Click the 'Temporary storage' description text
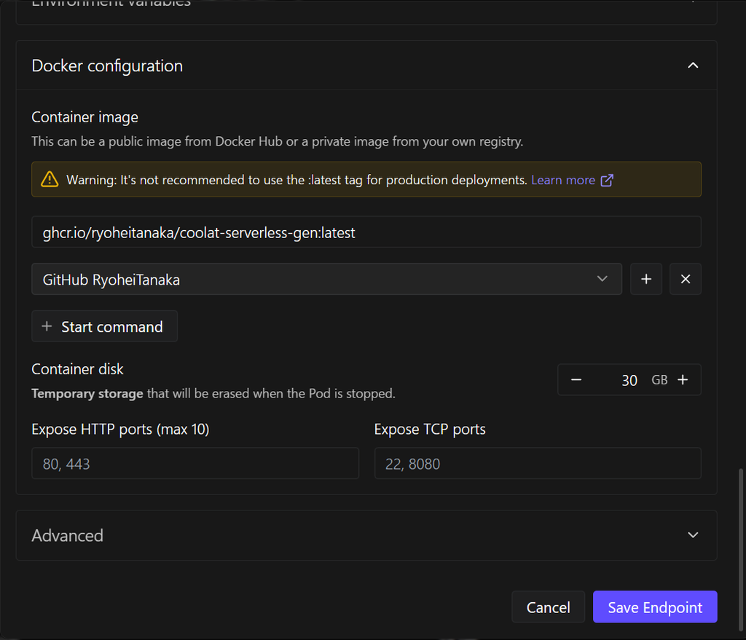Viewport: 746px width, 640px height. (x=213, y=394)
